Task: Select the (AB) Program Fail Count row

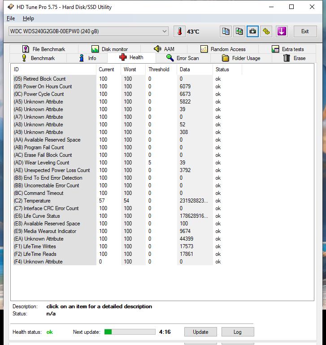Action: (127, 147)
